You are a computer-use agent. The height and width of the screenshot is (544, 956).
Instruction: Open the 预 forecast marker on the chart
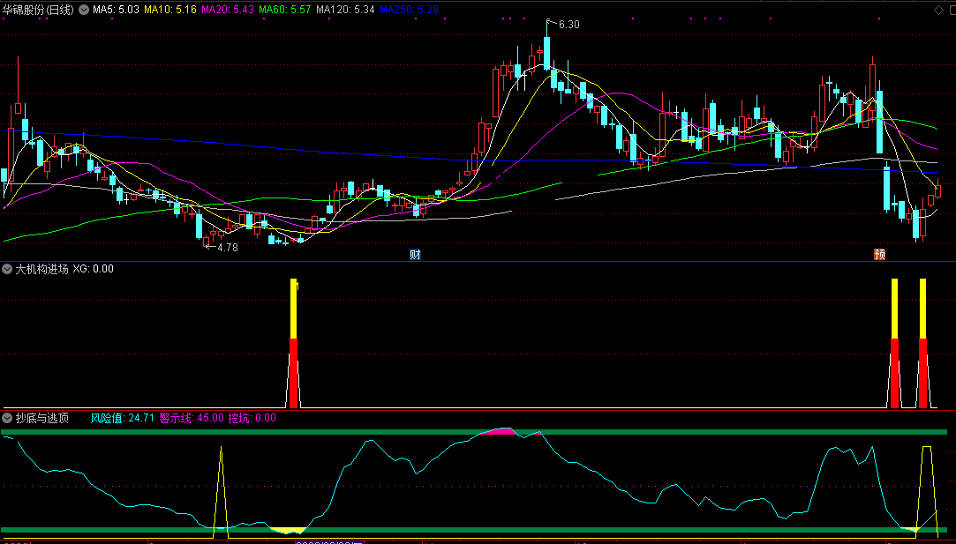click(879, 255)
